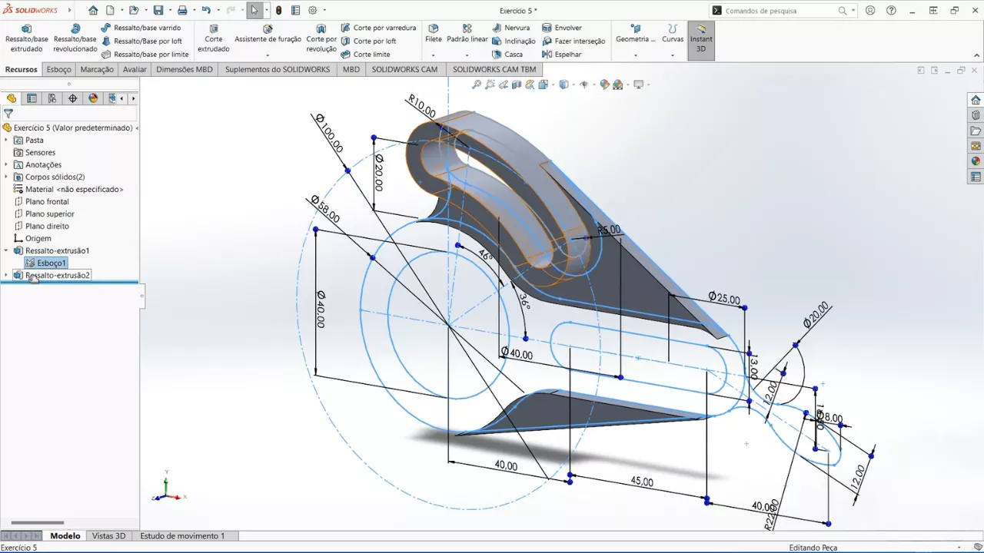Open the PropertyManager tab icon
Viewport: 984px width, 553px height.
tap(32, 98)
